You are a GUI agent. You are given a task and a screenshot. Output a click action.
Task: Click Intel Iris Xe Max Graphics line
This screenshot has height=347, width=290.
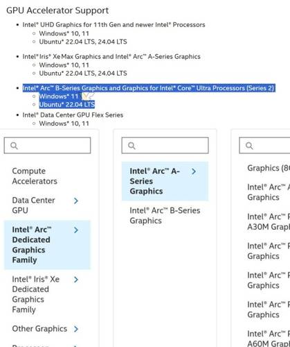(111, 56)
